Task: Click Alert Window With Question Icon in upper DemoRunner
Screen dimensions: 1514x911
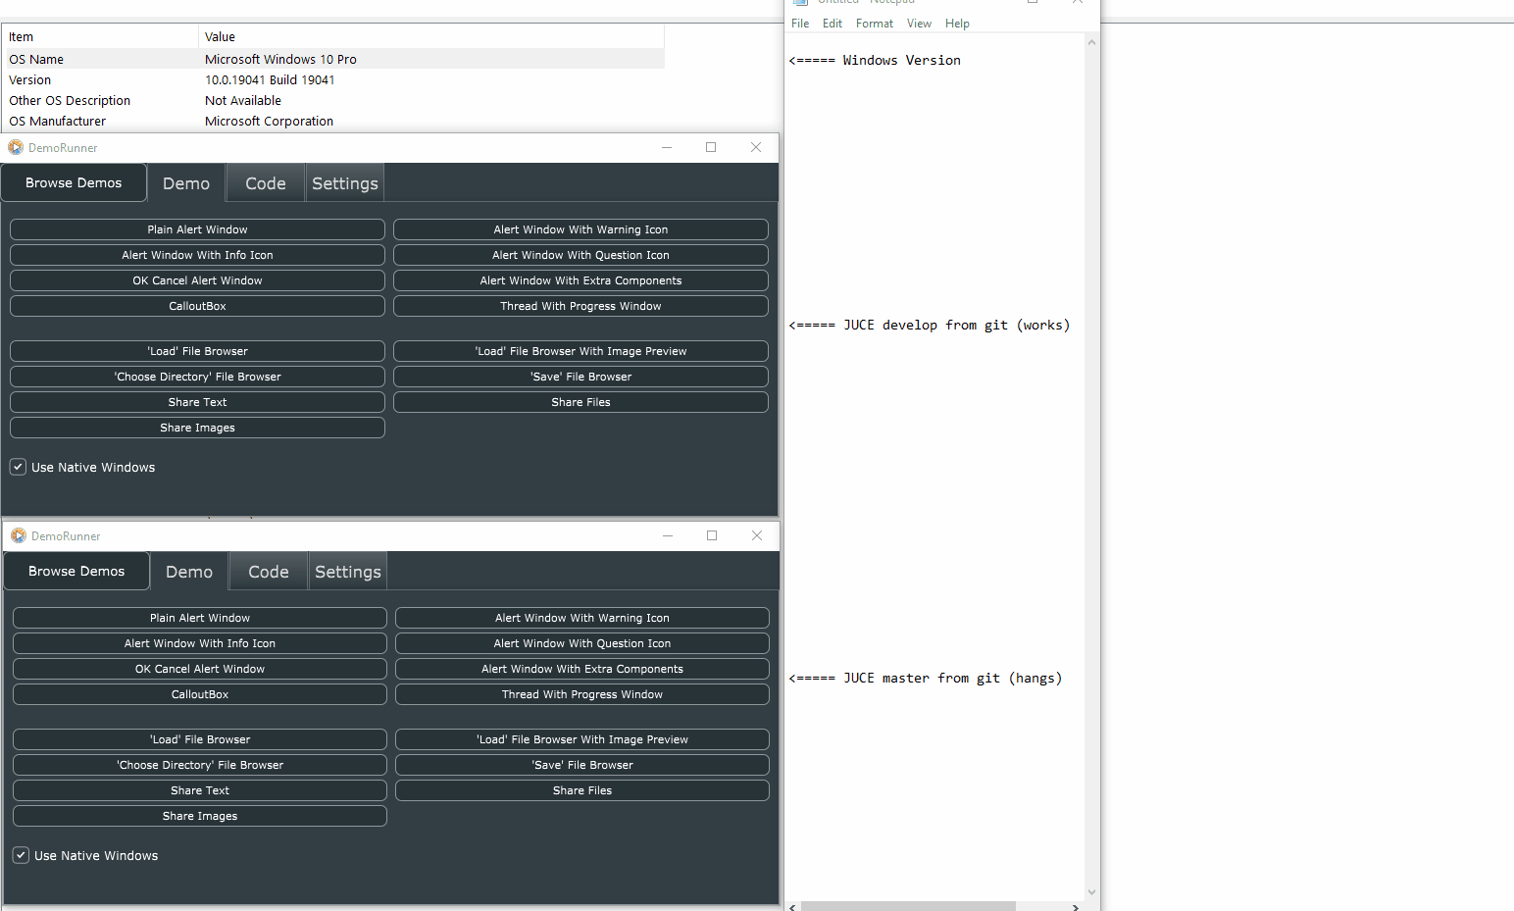Action: click(580, 255)
